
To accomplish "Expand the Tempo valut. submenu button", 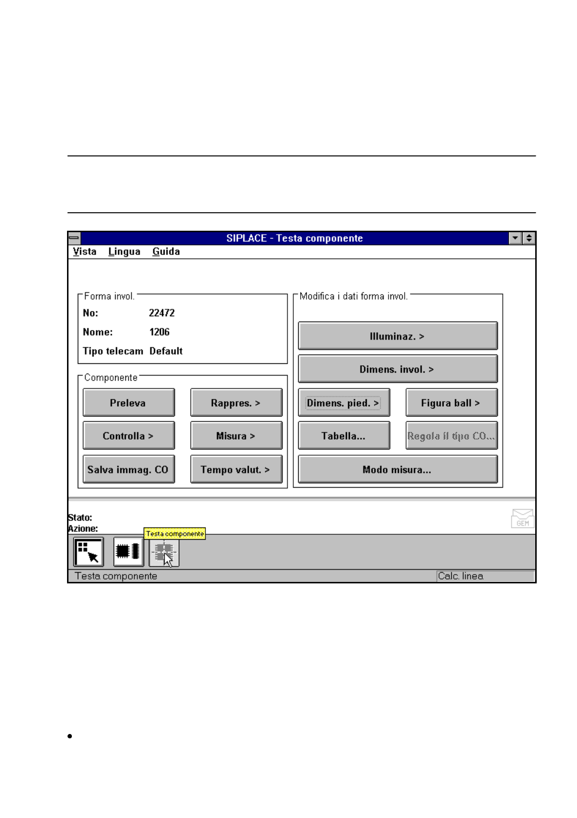I will click(x=236, y=469).
